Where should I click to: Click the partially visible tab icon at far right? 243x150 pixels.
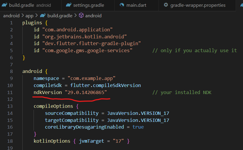tap(241, 5)
